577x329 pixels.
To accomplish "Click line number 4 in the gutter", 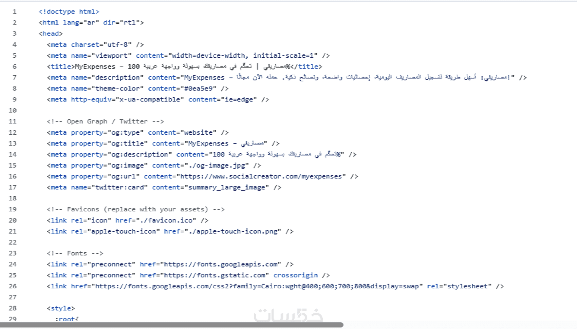I will click(x=15, y=44).
